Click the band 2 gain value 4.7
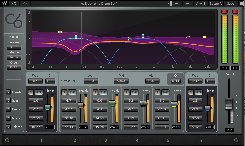Screen dimensions: 245x146 (x=69, y=101)
